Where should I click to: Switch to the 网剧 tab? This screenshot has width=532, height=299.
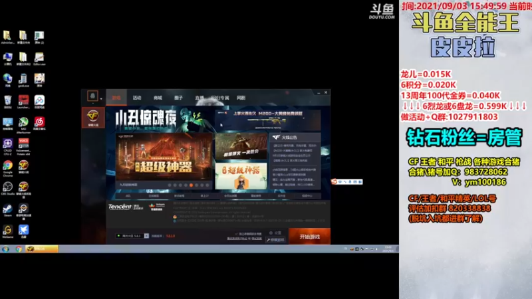pos(241,98)
